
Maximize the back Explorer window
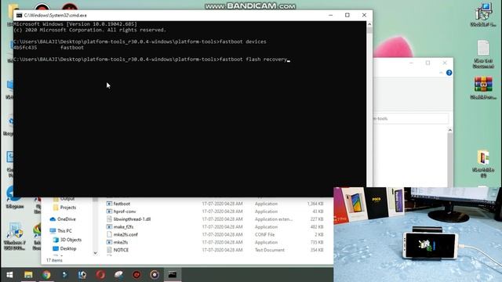tap(427, 63)
